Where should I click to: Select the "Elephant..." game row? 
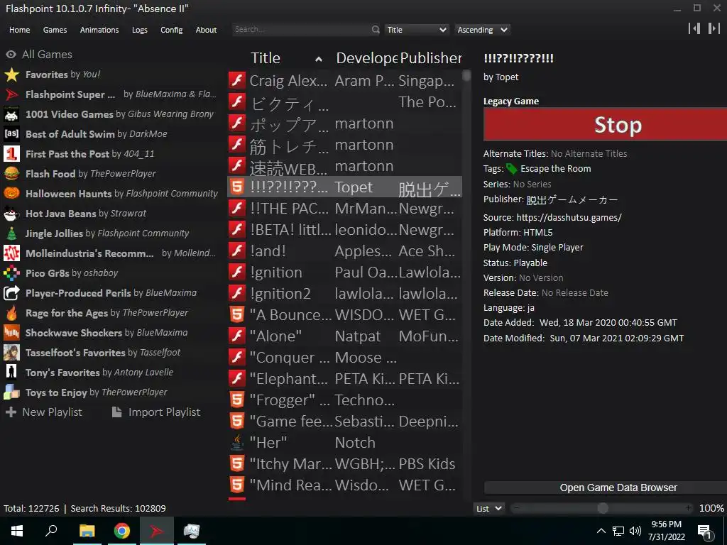[x=344, y=379]
